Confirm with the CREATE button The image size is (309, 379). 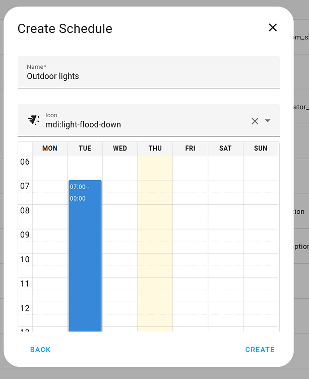tap(260, 350)
